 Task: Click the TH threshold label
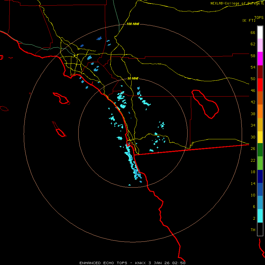(253, 230)
